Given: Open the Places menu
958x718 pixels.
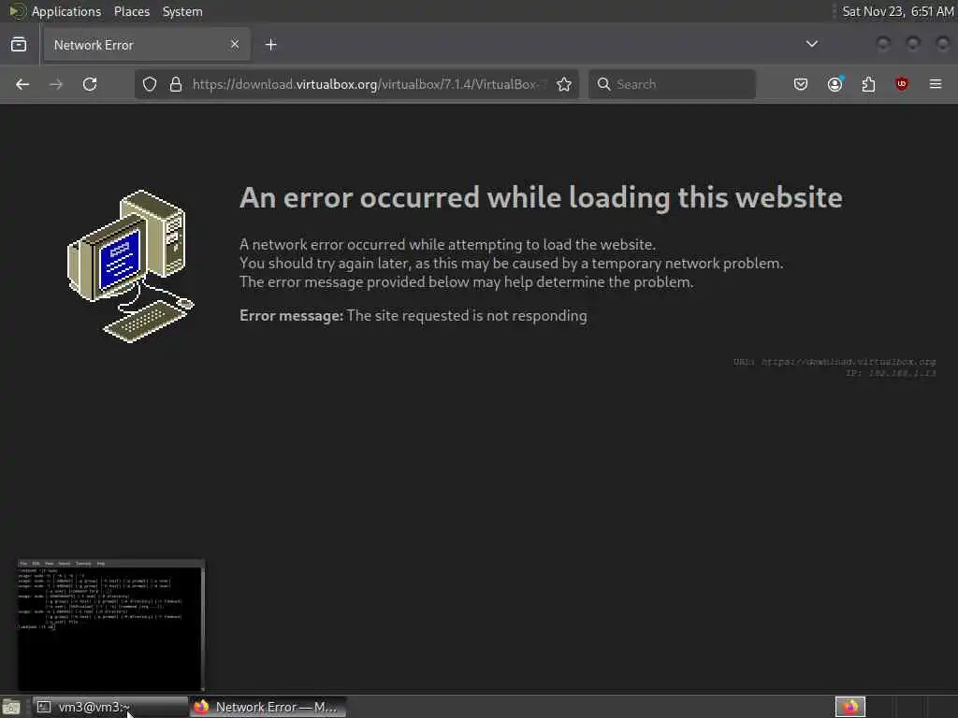Looking at the screenshot, I should (131, 11).
